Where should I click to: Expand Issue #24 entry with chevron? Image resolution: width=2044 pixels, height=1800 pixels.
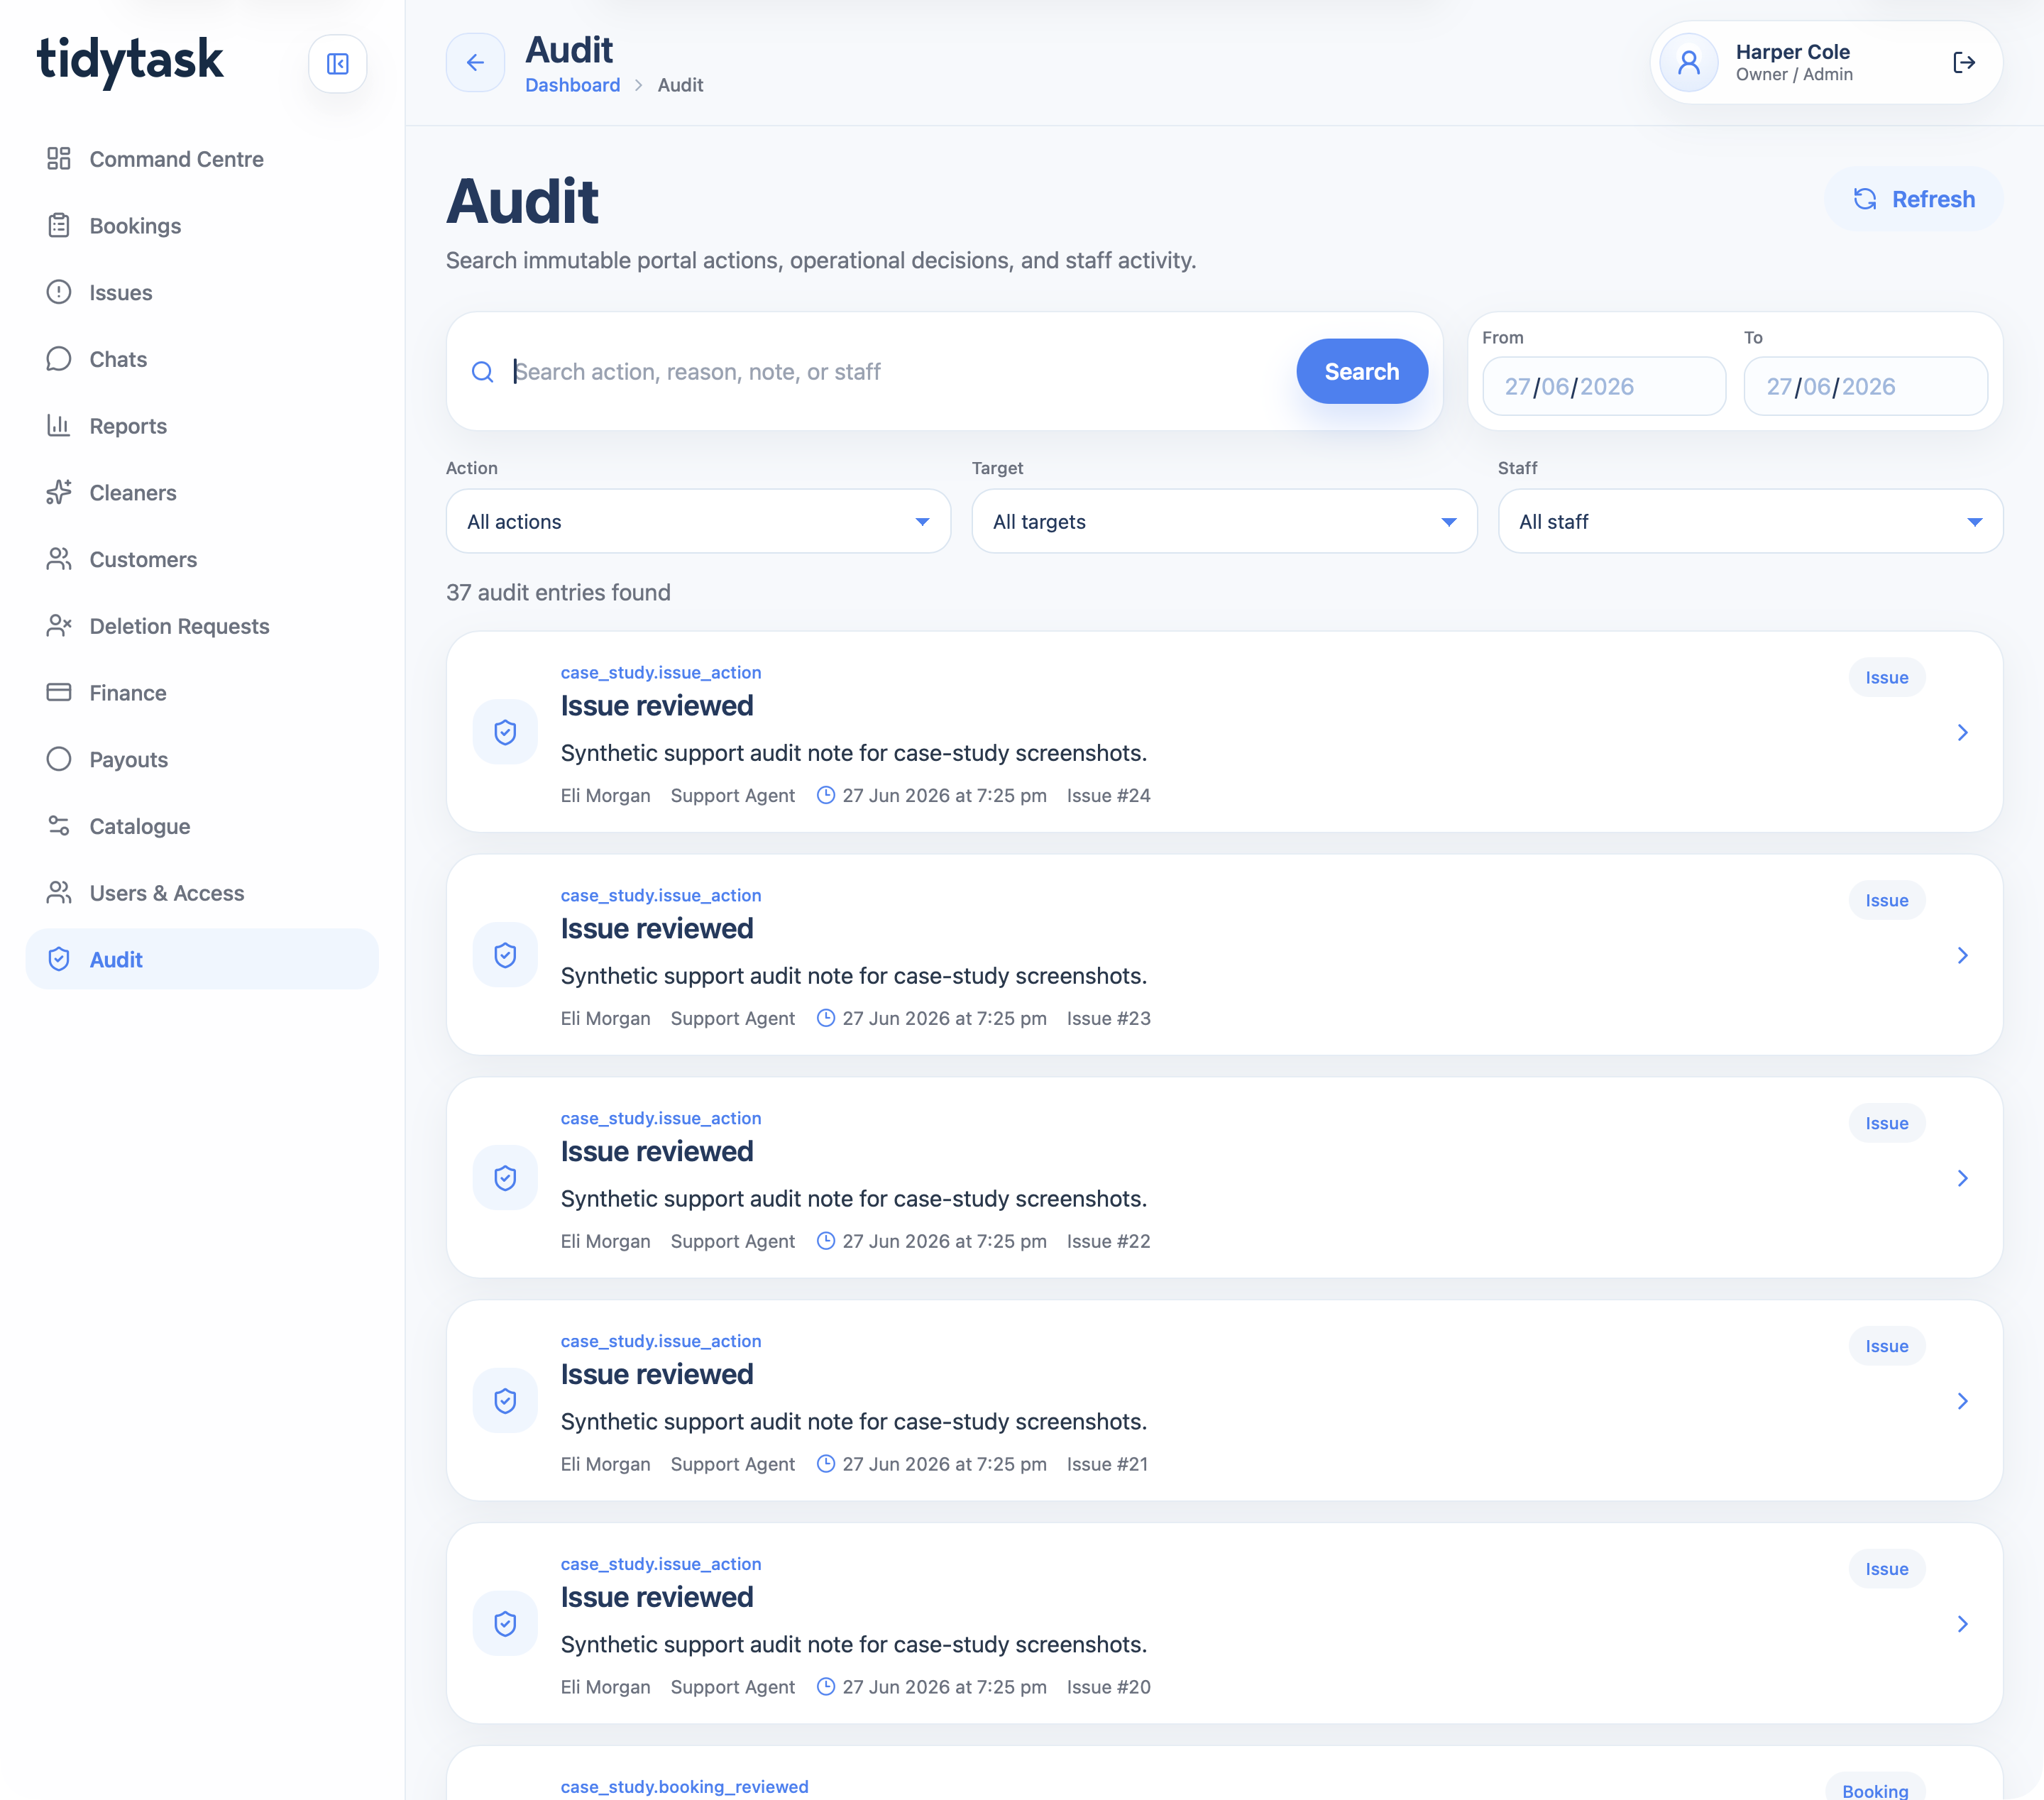tap(1962, 732)
